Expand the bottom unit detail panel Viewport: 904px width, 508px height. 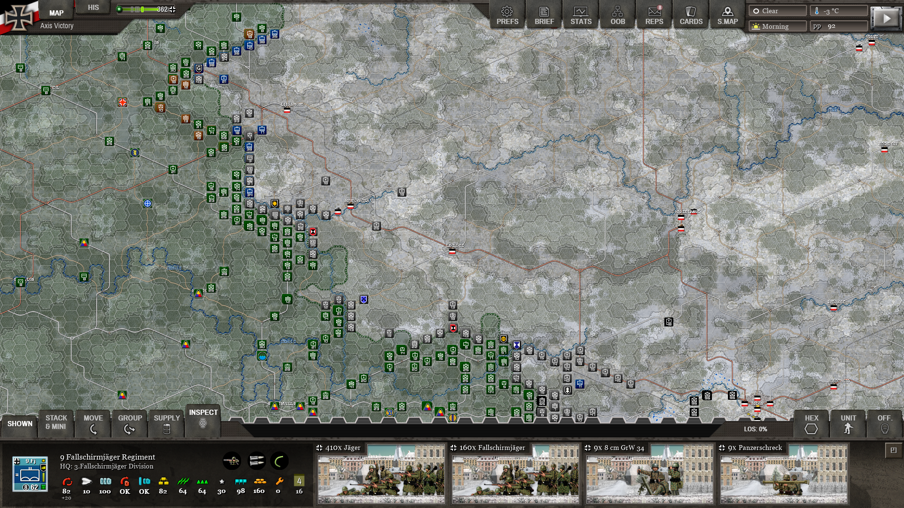click(x=893, y=450)
